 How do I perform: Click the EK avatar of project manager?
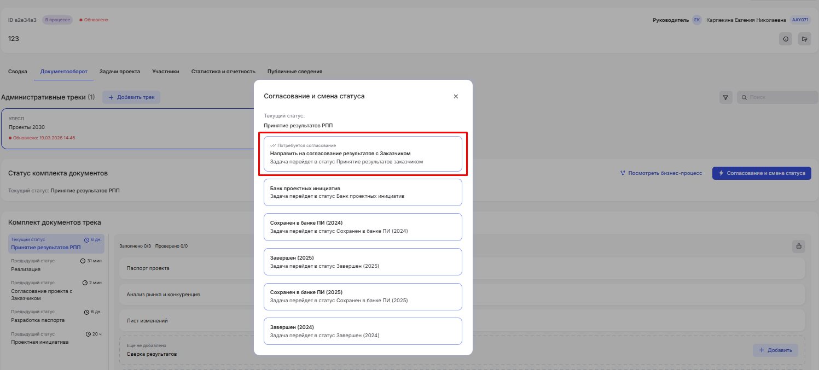[696, 20]
